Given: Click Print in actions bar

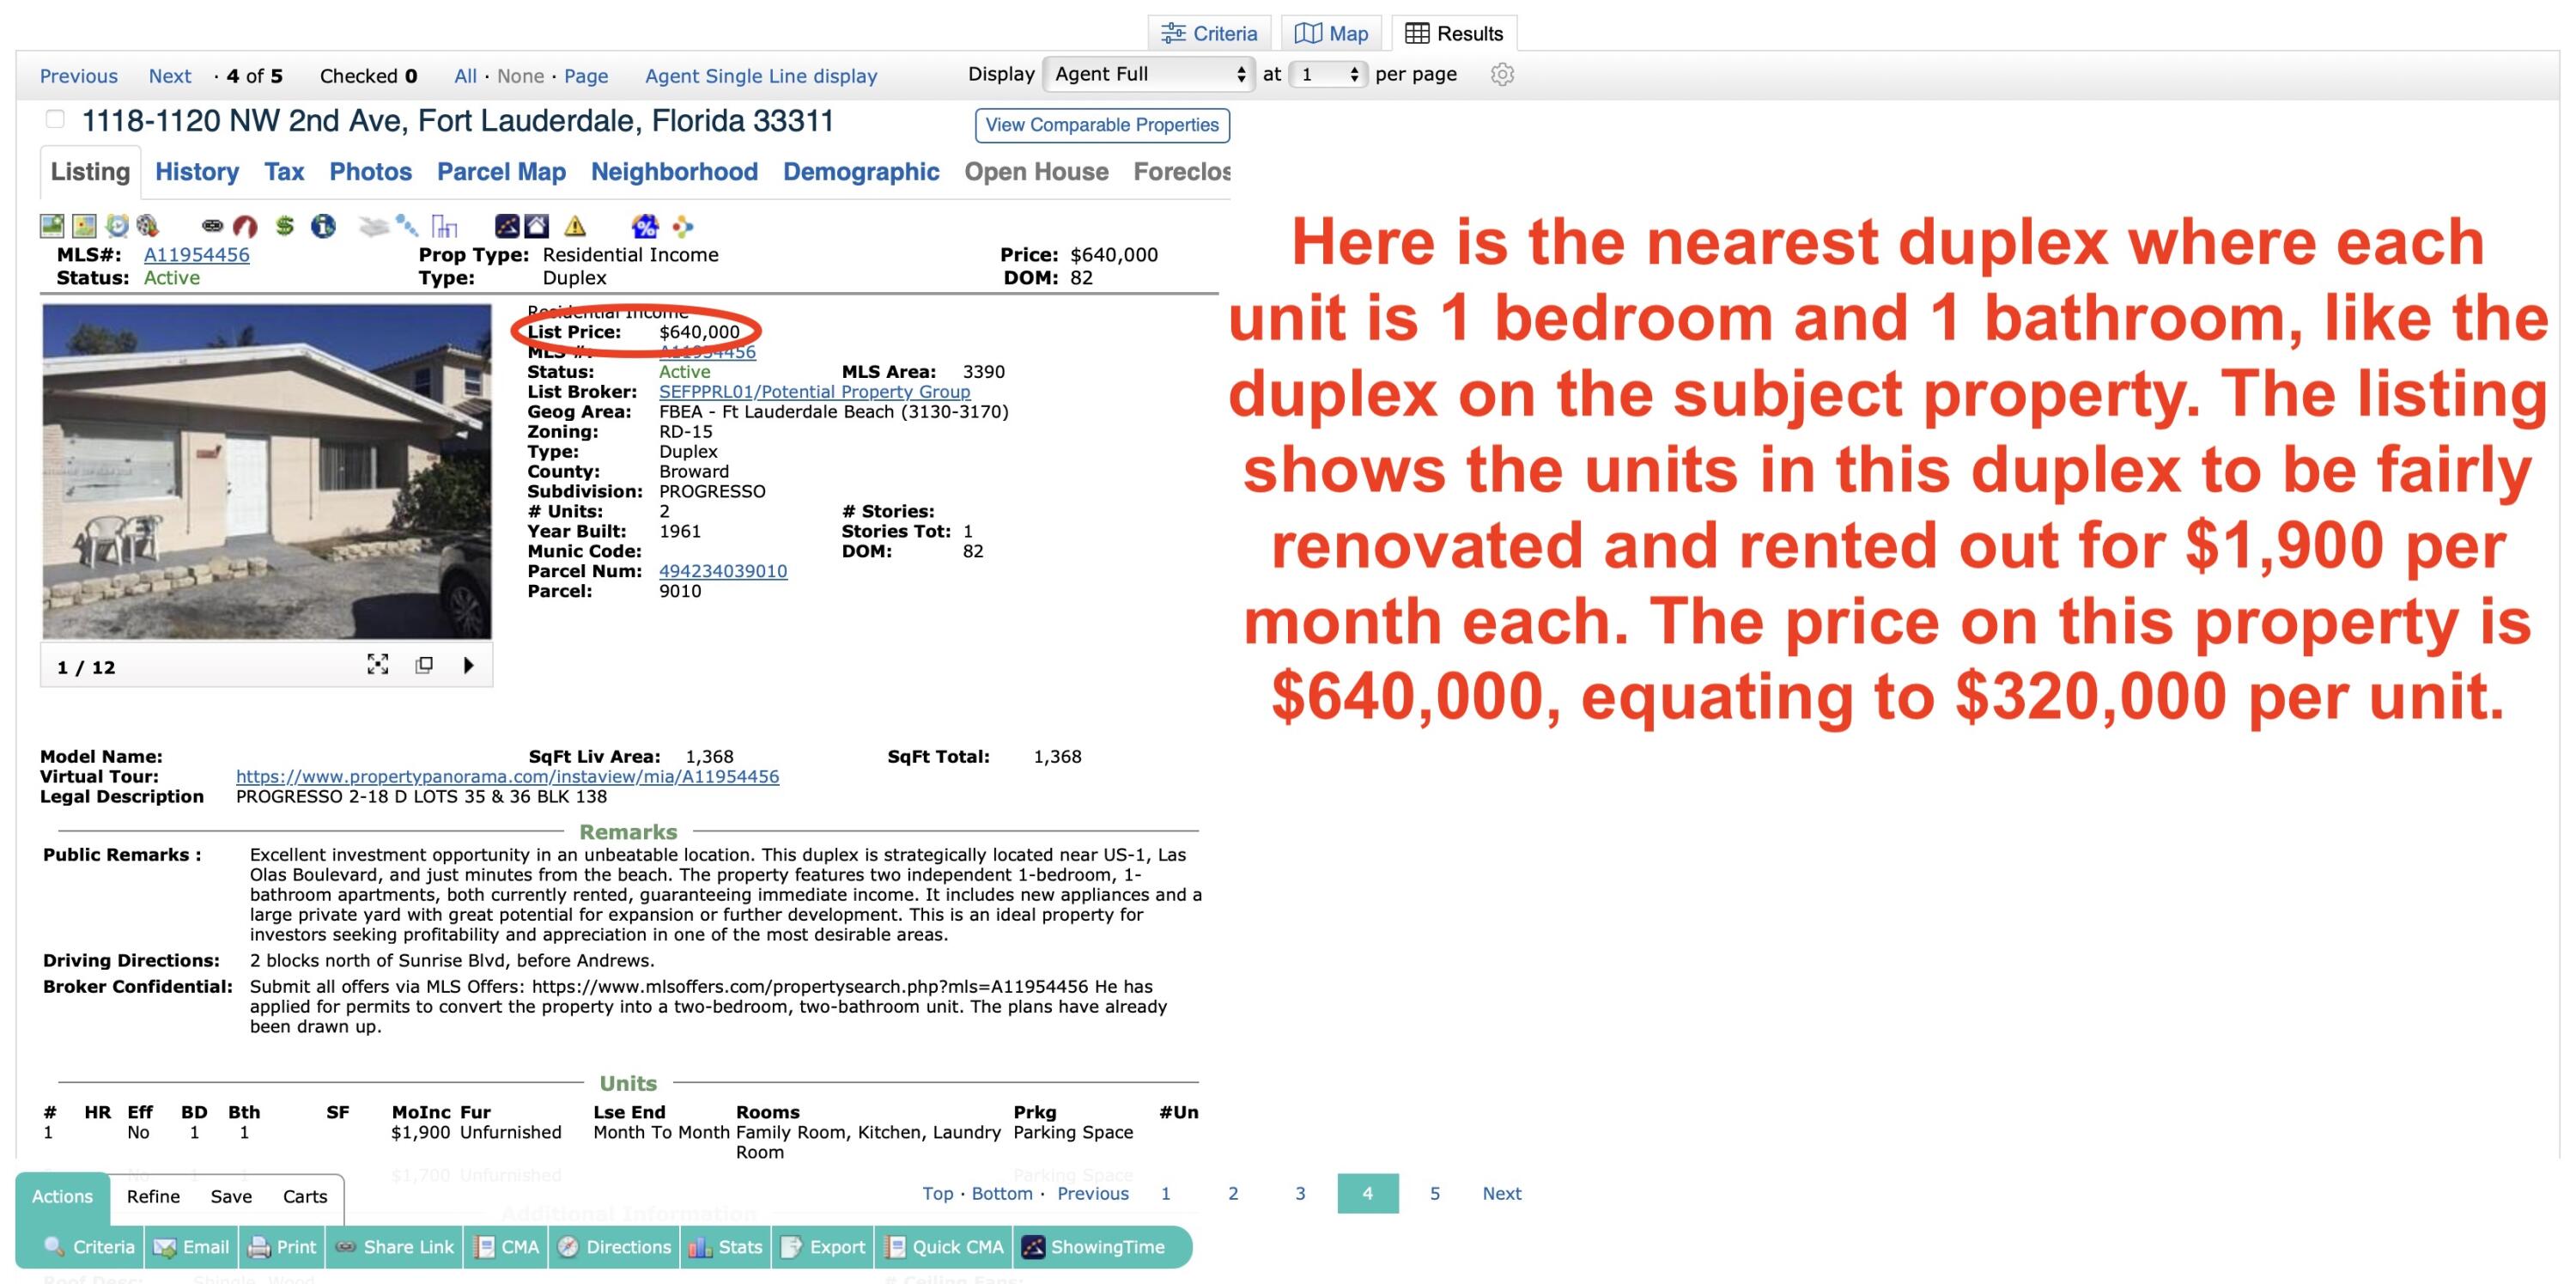Looking at the screenshot, I should tap(282, 1246).
